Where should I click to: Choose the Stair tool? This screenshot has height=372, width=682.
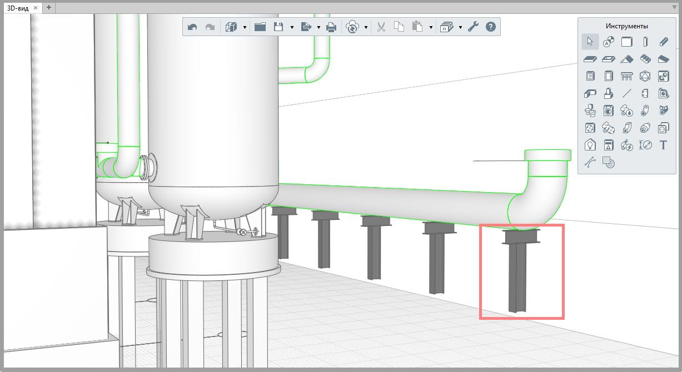[645, 59]
